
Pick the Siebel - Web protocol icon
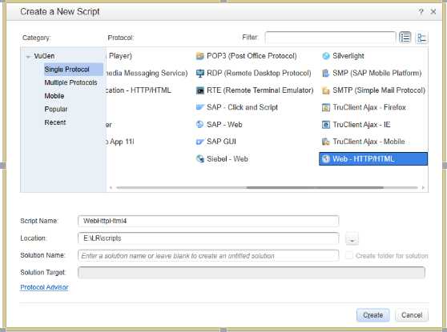point(200,159)
